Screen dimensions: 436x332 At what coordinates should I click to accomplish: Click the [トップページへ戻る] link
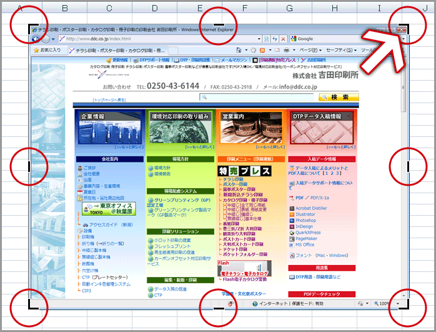point(109,100)
